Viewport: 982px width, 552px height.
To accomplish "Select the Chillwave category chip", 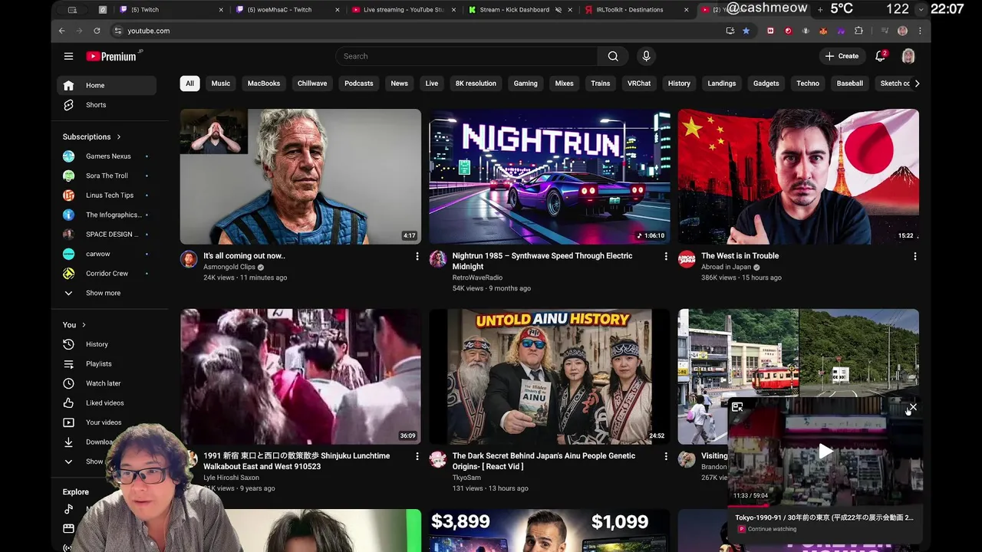I will 312,84.
